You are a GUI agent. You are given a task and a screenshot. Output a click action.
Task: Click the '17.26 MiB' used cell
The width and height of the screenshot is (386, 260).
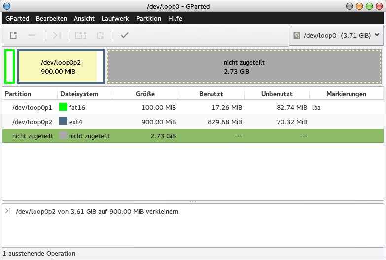click(x=227, y=107)
